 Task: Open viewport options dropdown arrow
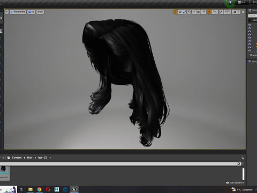(7, 12)
